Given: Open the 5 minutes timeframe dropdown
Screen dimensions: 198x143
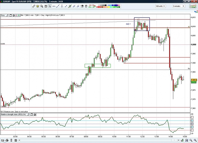Looking at the screenshot, I should tap(179, 6).
